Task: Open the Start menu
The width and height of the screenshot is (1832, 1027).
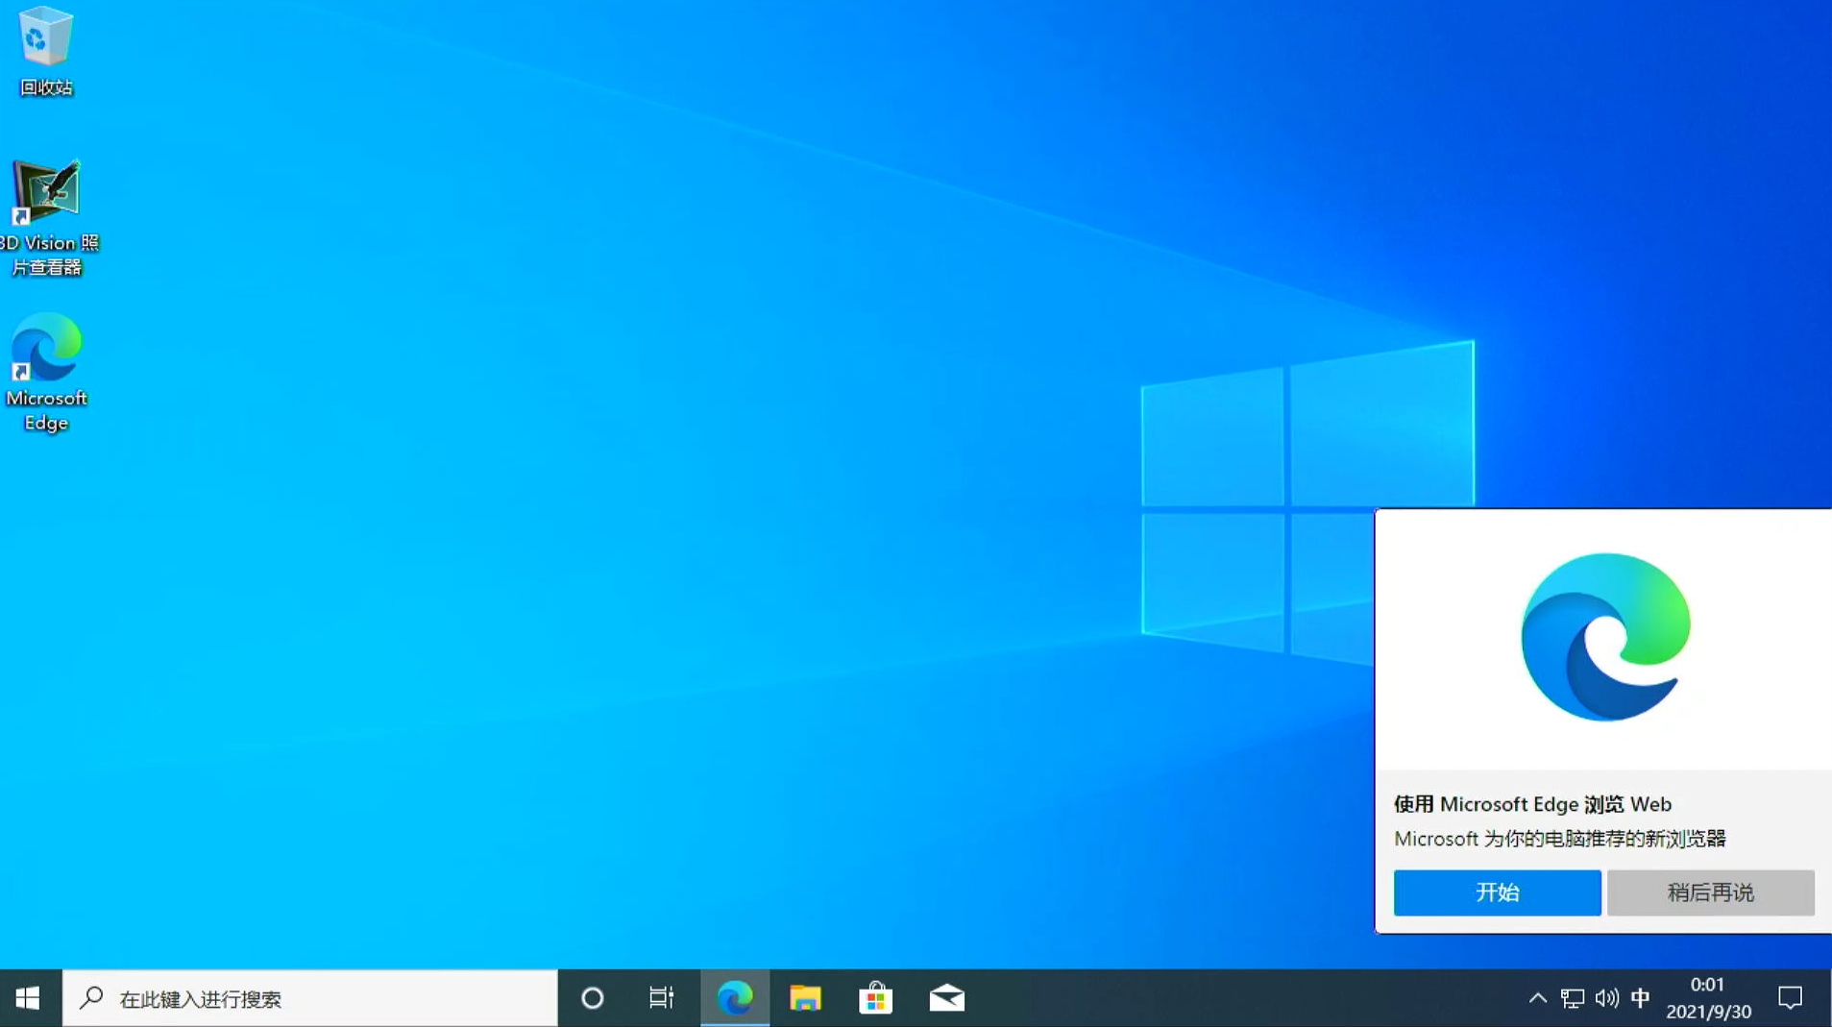Action: tap(27, 998)
